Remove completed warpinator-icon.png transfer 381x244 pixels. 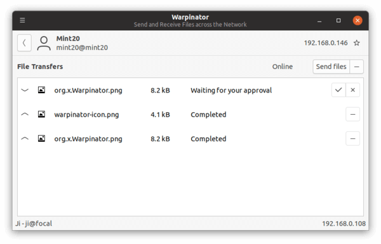(x=353, y=114)
